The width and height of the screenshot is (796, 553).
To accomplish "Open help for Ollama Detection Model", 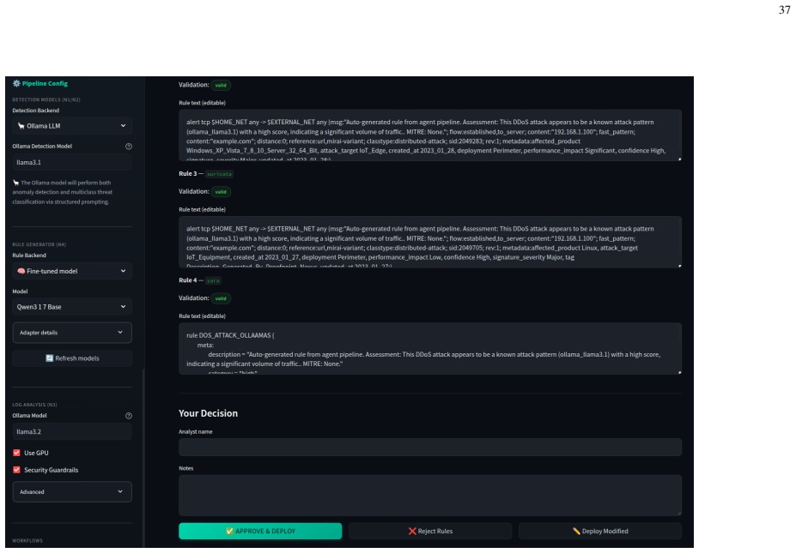I will (129, 147).
